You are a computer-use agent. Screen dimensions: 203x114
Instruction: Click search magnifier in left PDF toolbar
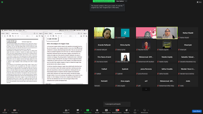point(13,36)
